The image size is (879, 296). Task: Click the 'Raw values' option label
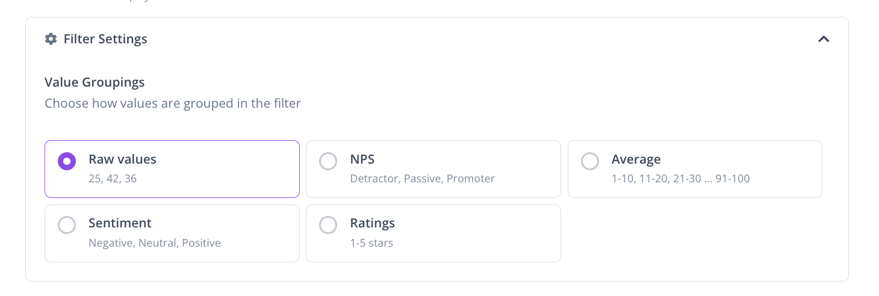122,159
